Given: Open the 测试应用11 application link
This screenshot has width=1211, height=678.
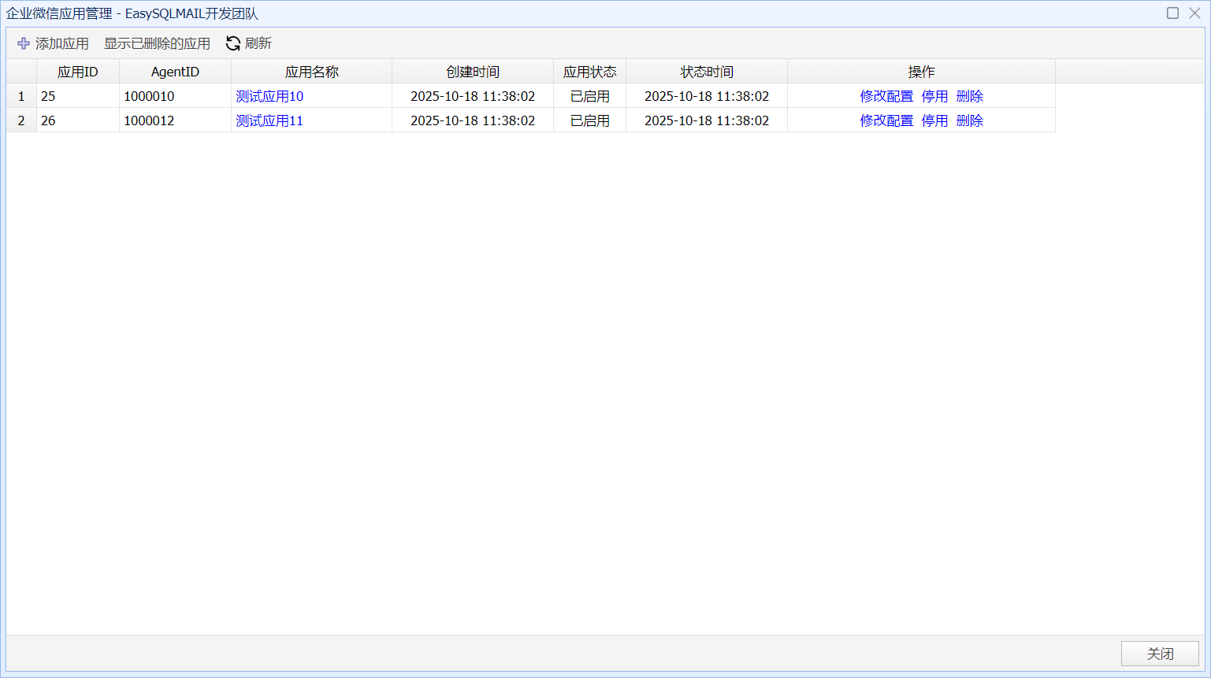Looking at the screenshot, I should coord(269,120).
